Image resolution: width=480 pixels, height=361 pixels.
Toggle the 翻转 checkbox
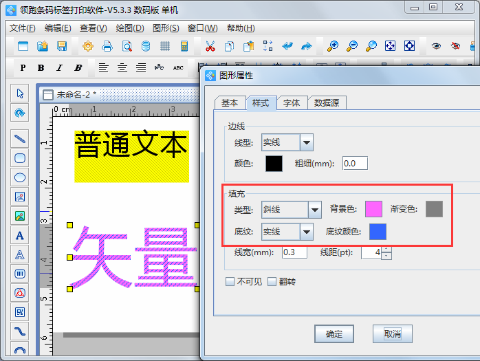pyautogui.click(x=272, y=282)
